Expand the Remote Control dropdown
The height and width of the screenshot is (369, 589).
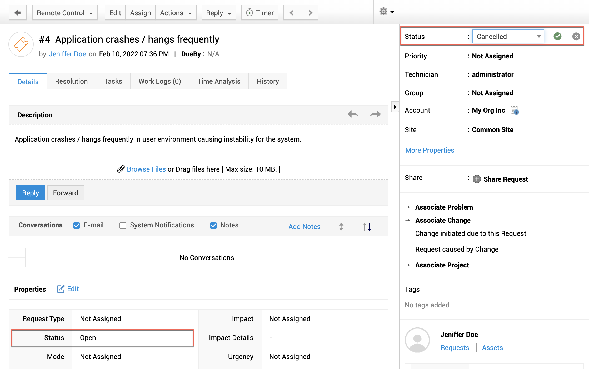[65, 13]
